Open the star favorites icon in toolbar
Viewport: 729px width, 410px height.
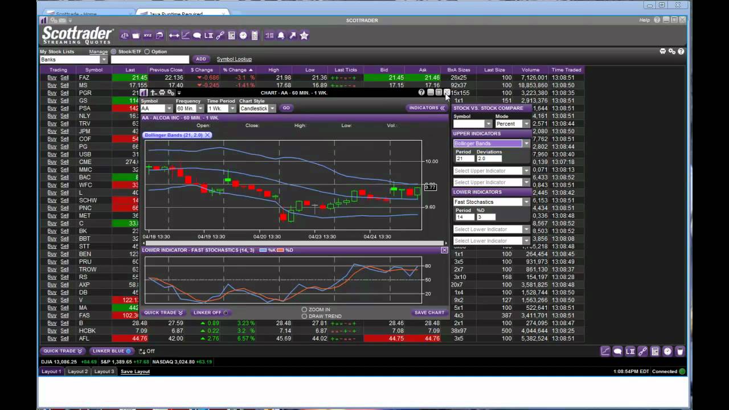(x=304, y=35)
